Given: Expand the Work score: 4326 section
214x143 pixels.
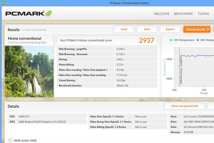Looking at the screenshot, I should tap(10, 140).
